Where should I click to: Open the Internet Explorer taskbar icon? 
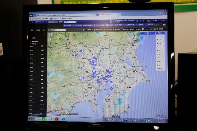click(x=50, y=119)
